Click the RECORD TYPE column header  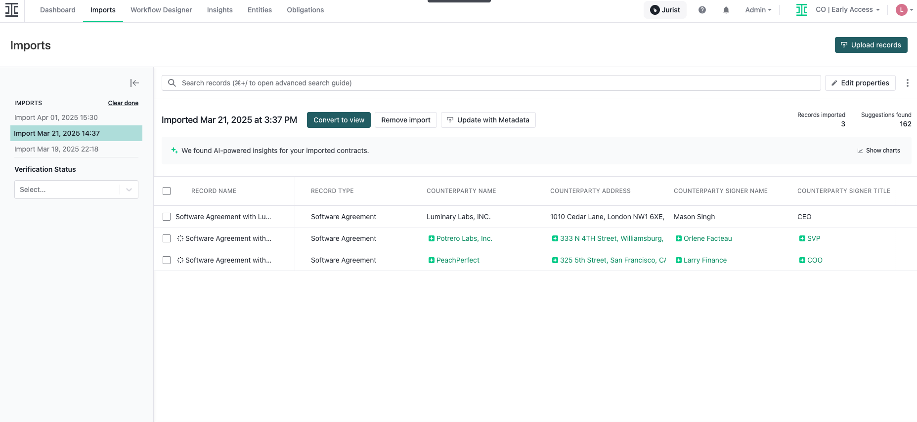click(x=332, y=191)
